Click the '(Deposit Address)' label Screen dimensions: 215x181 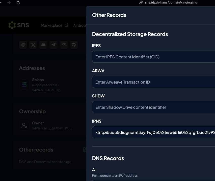[x=45, y=85]
